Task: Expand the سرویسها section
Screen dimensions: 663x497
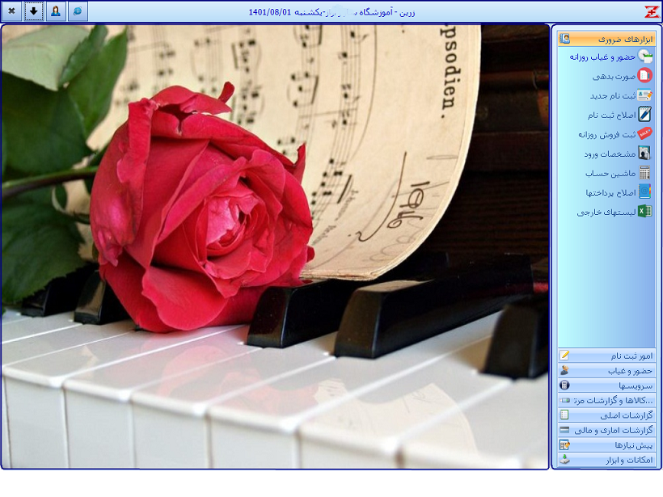Action: (606, 385)
